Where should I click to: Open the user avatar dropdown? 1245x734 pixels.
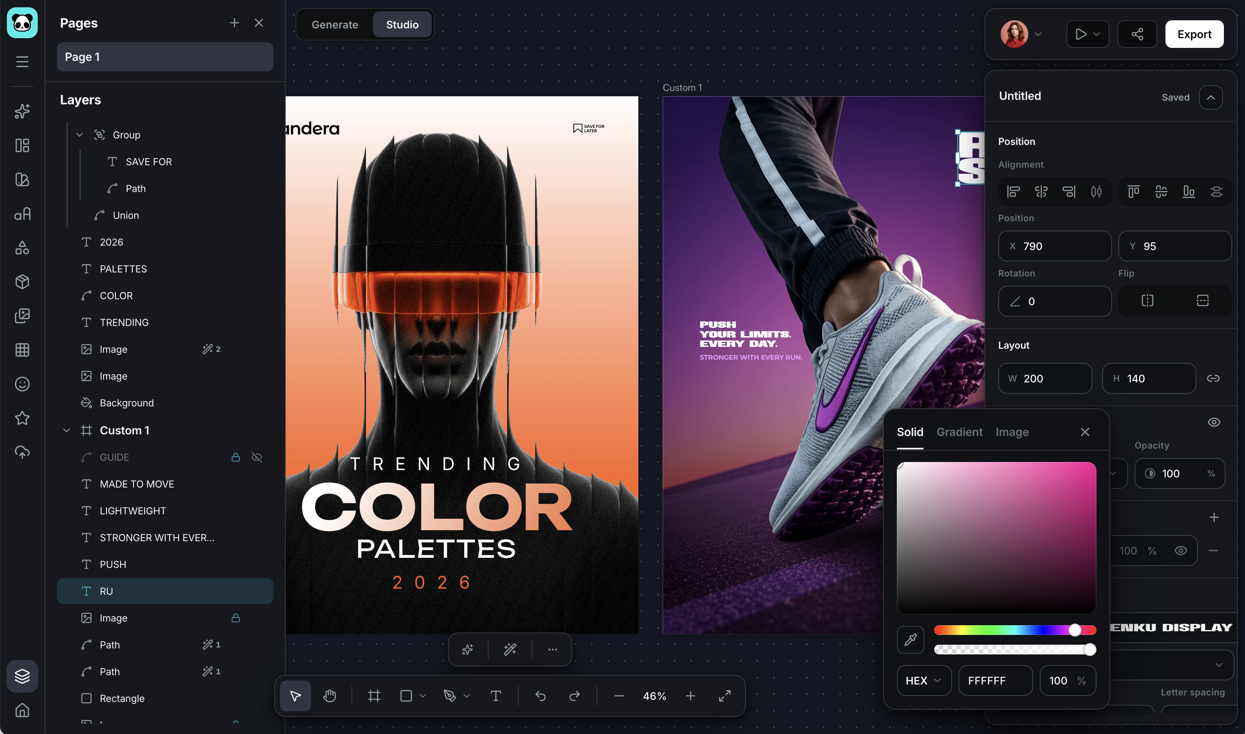click(x=1038, y=34)
